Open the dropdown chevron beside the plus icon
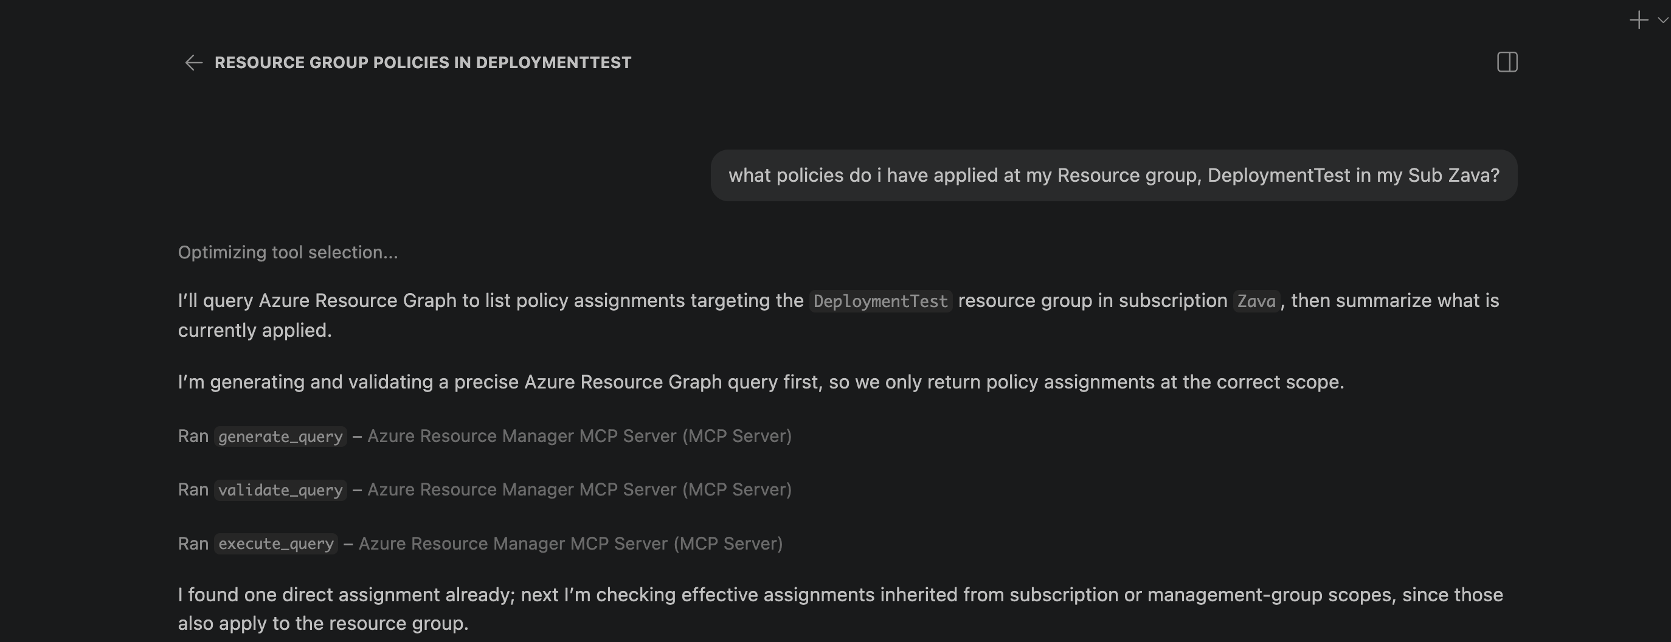Image resolution: width=1671 pixels, height=642 pixels. pos(1662,20)
